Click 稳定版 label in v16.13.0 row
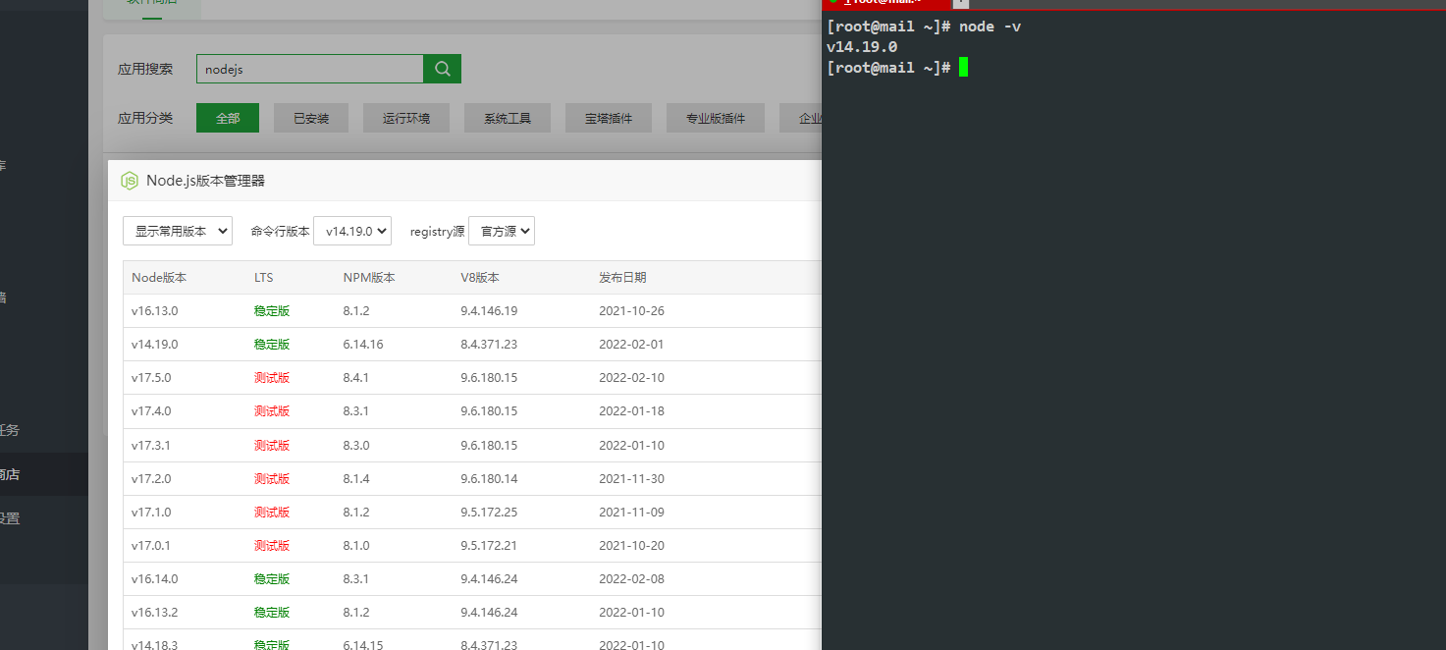1446x650 pixels. click(272, 311)
